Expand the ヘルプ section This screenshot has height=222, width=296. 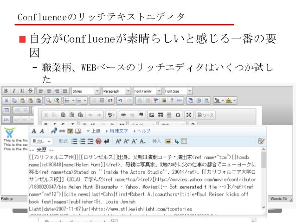(142, 131)
